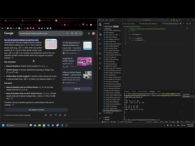The image size is (195, 146).
Task: Click Dive deeper in AI Mode
Action: 36,110
